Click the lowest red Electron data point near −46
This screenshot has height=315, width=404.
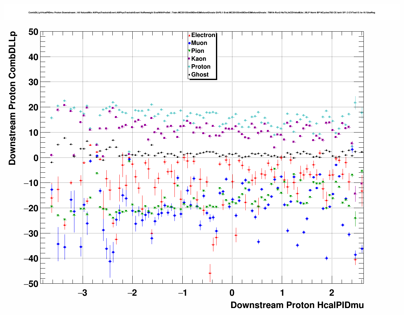tap(210, 273)
